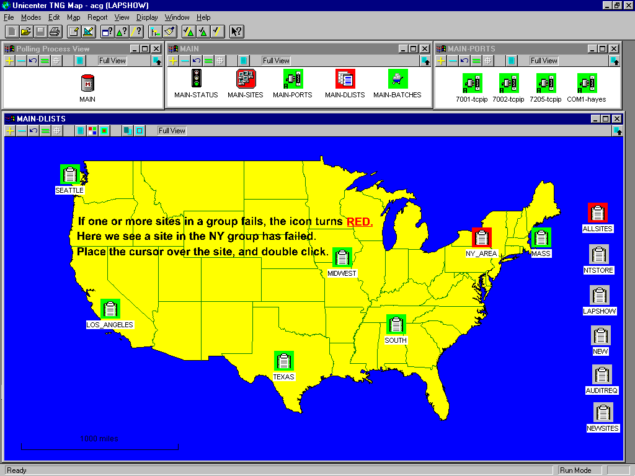Click the Save floppy disk toolbar icon
This screenshot has height=476, width=635.
tap(40, 32)
